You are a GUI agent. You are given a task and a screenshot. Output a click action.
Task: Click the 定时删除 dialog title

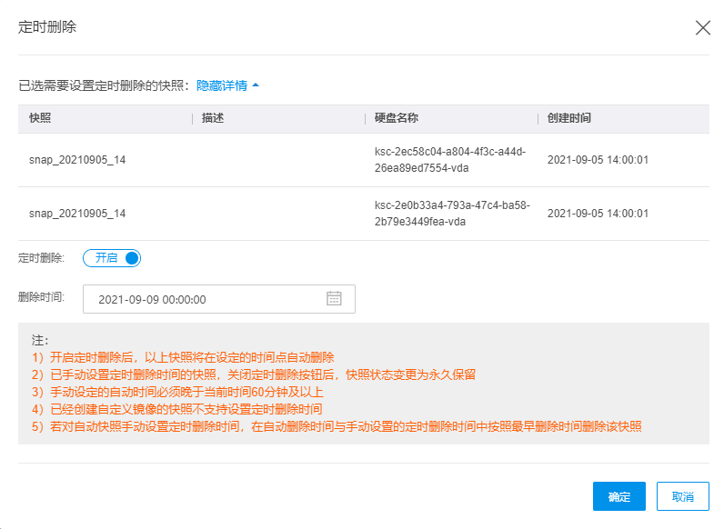[x=47, y=27]
